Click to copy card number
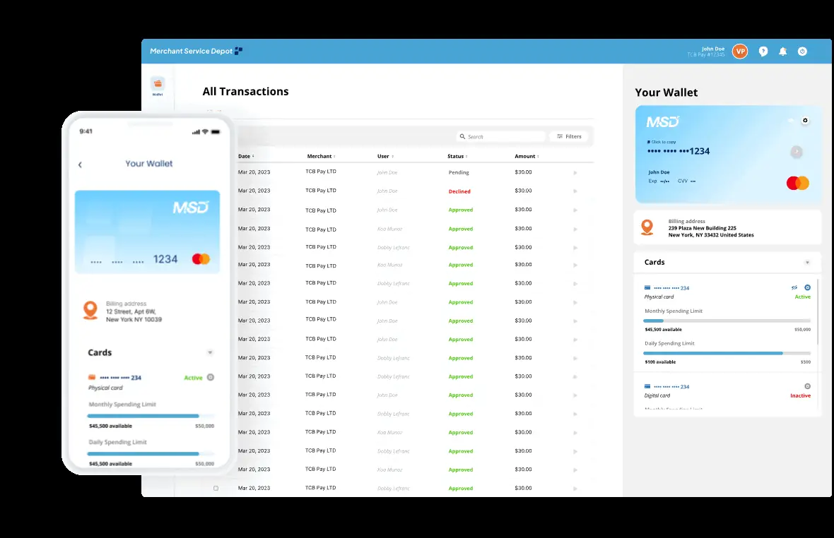Image resolution: width=834 pixels, height=538 pixels. pyautogui.click(x=662, y=142)
